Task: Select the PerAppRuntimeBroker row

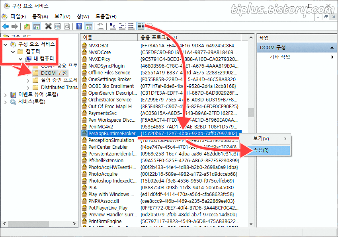Action: point(161,134)
